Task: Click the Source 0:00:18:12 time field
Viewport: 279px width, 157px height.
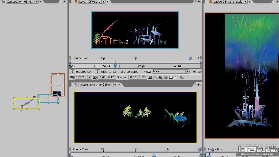Action: [x=137, y=78]
